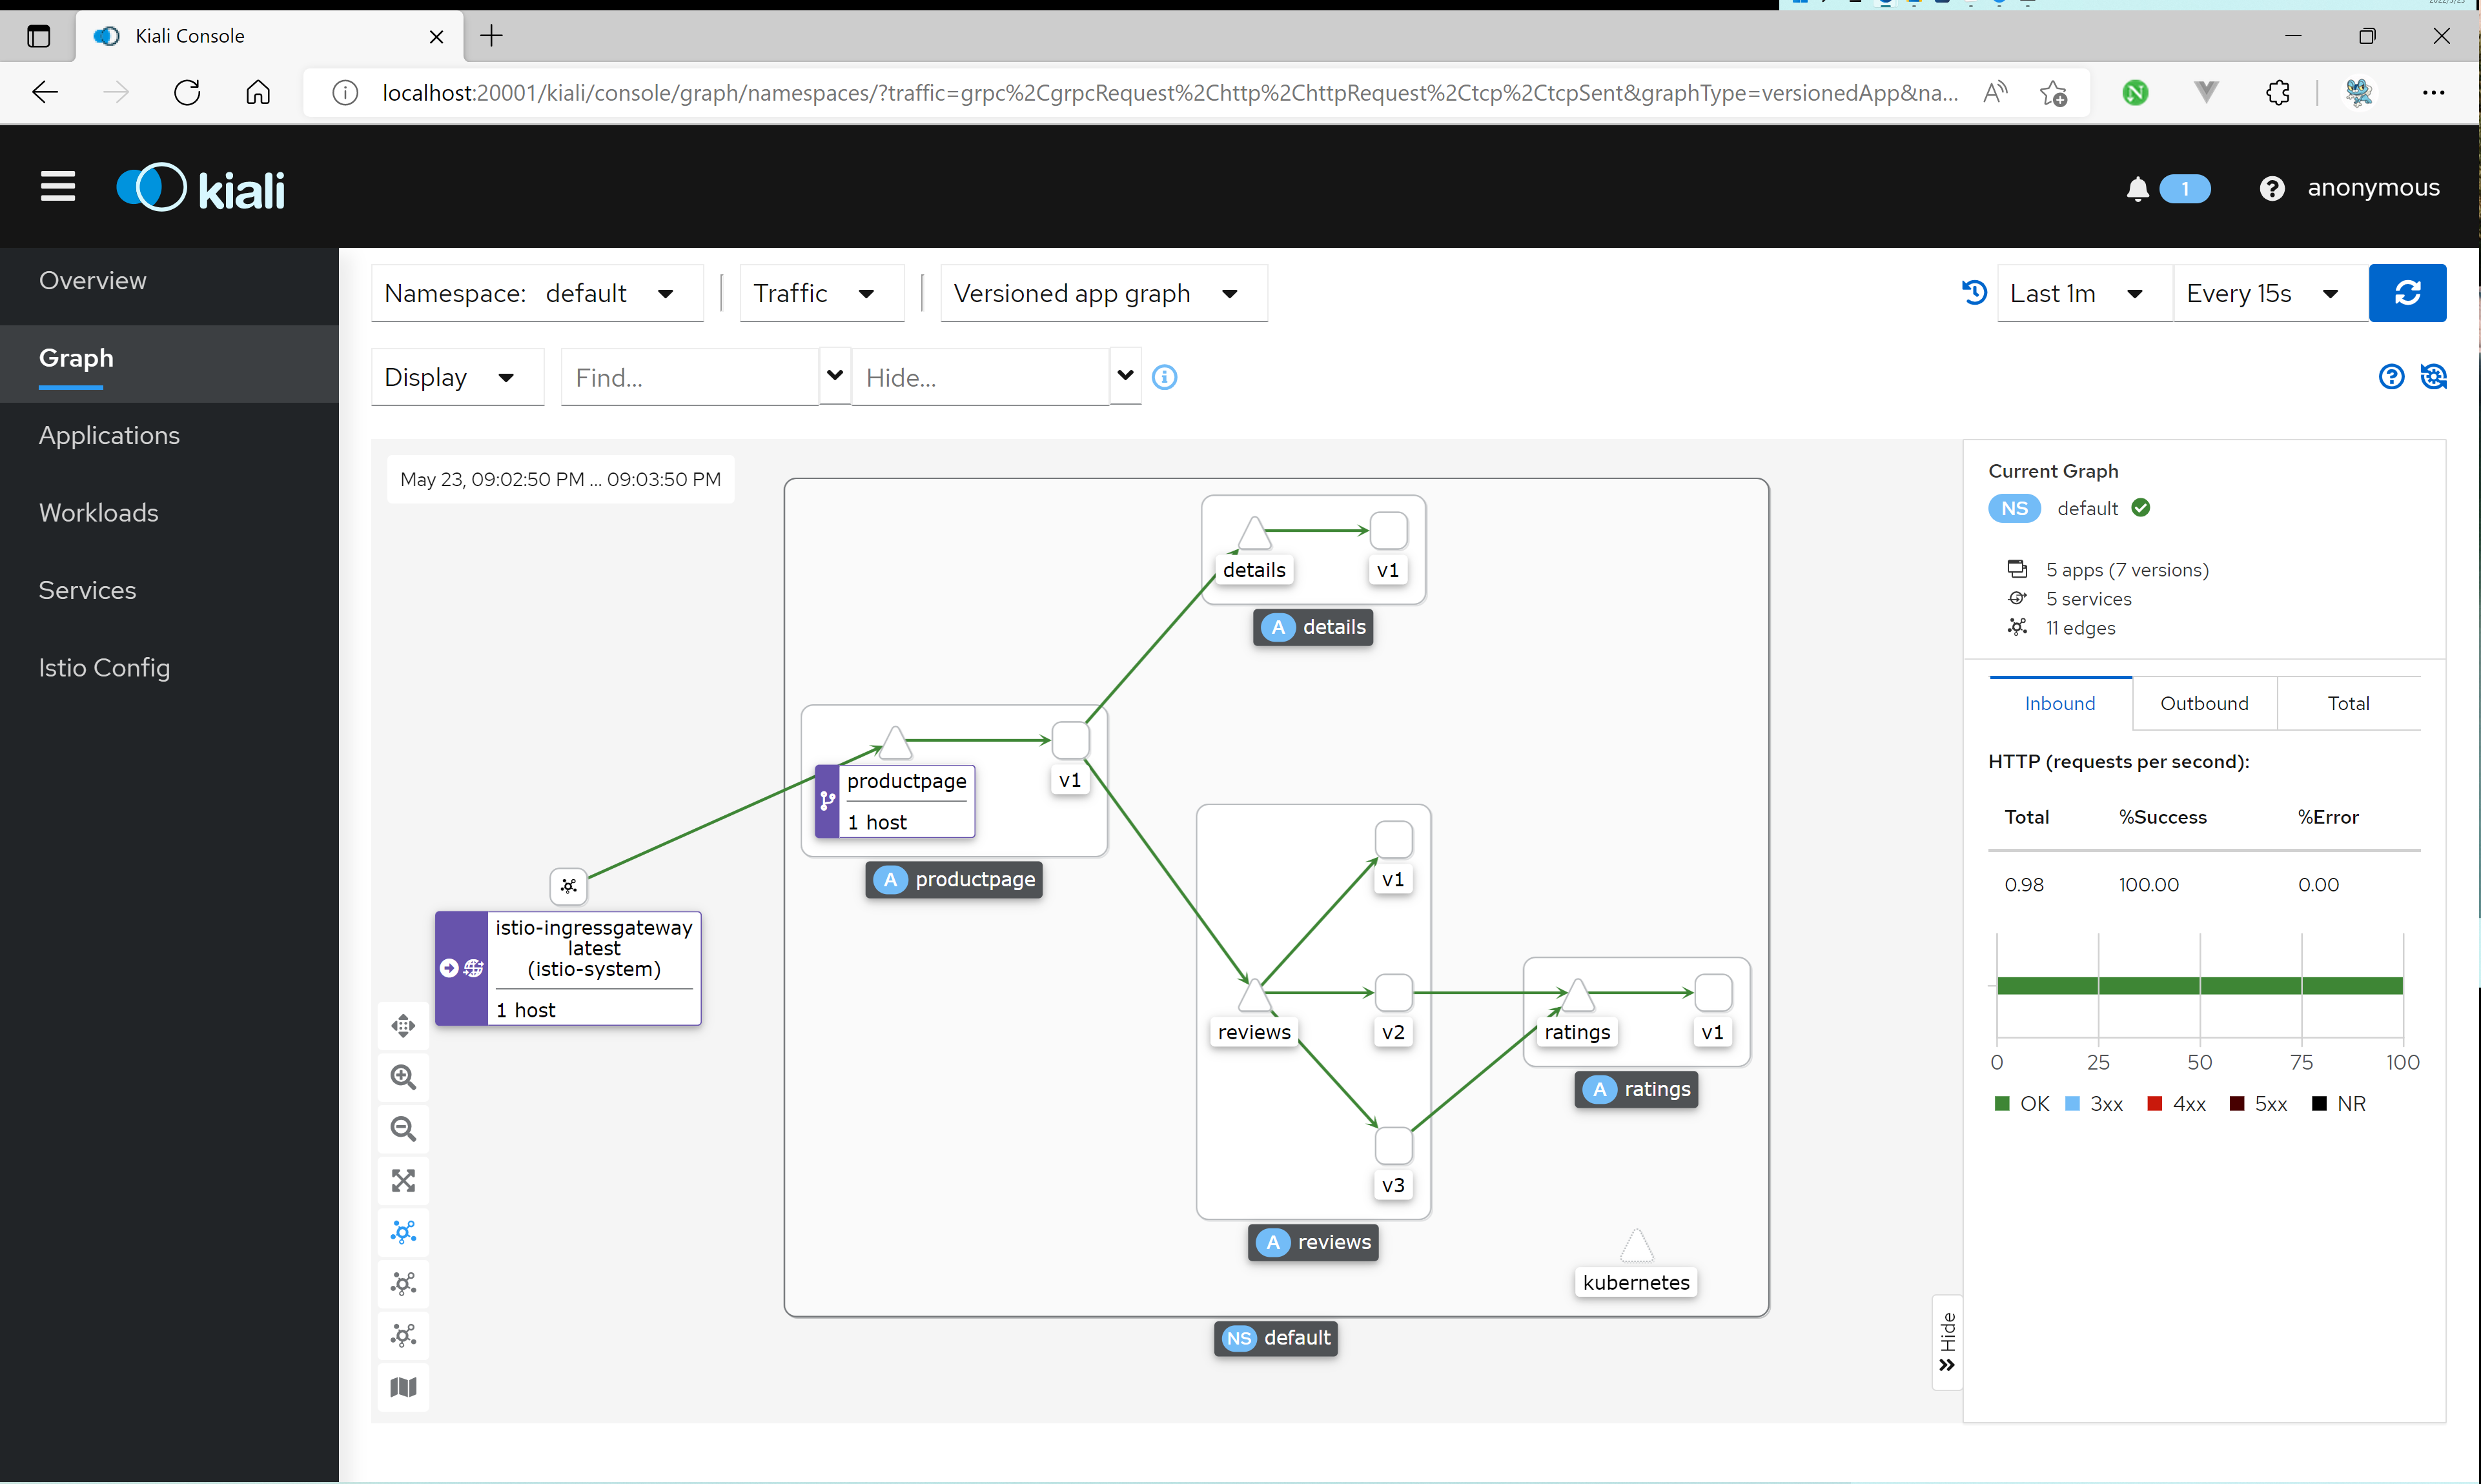The width and height of the screenshot is (2481, 1484).
Task: Click the green OK legend swatch
Action: click(x=2001, y=1104)
